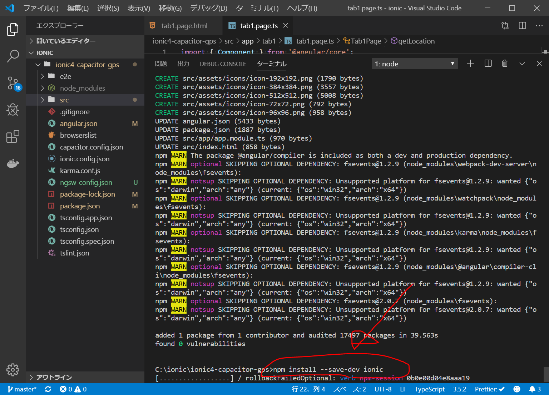The width and height of the screenshot is (549, 395).
Task: Click the master branch status button
Action: pyautogui.click(x=22, y=389)
